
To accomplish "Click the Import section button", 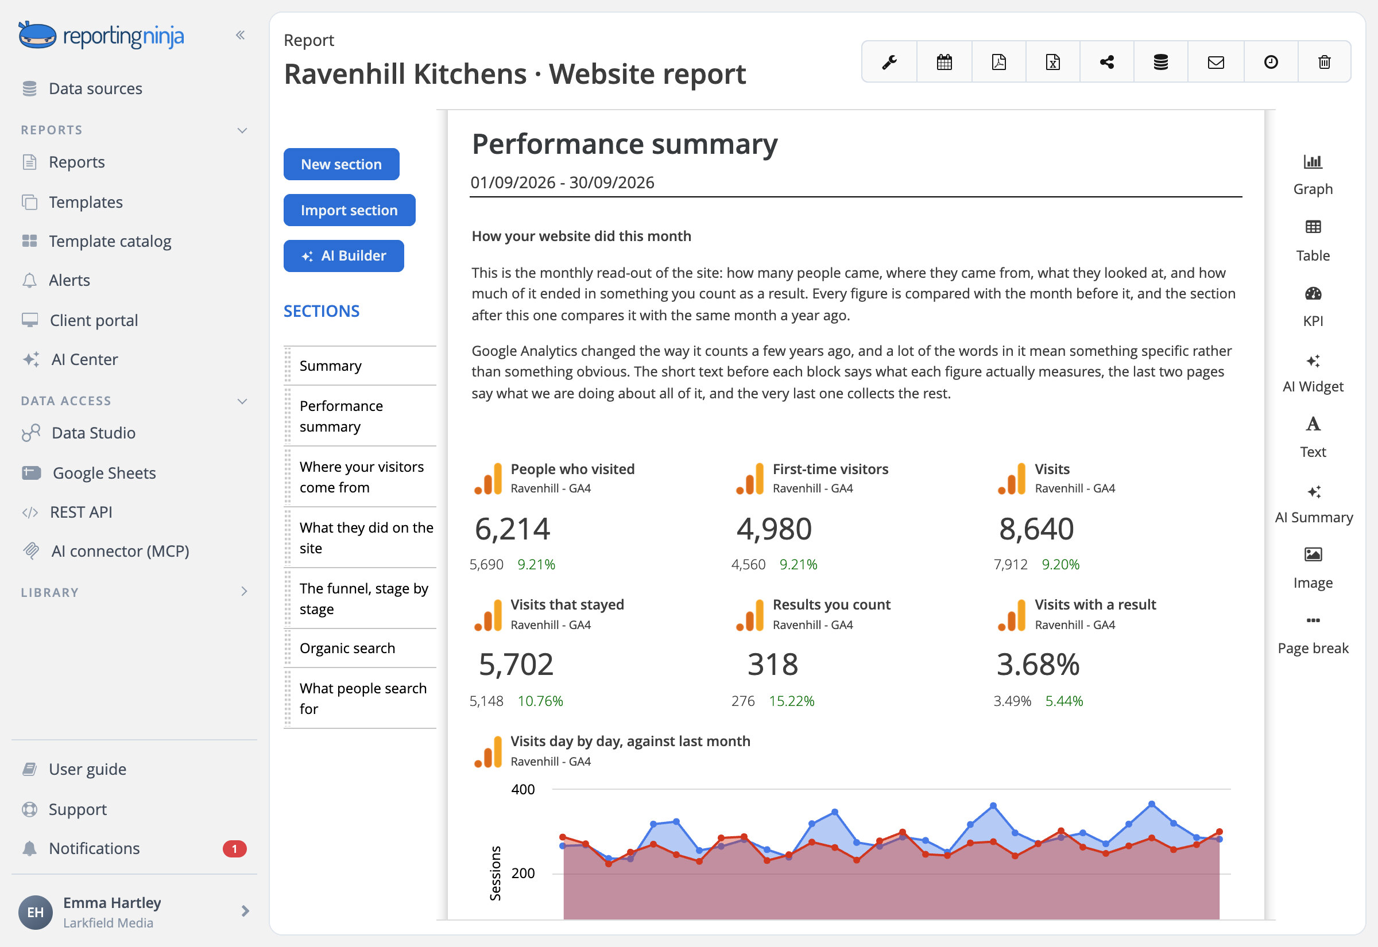I will [x=349, y=210].
